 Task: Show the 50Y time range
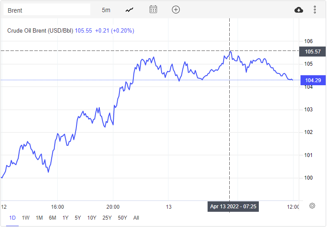pos(122,217)
